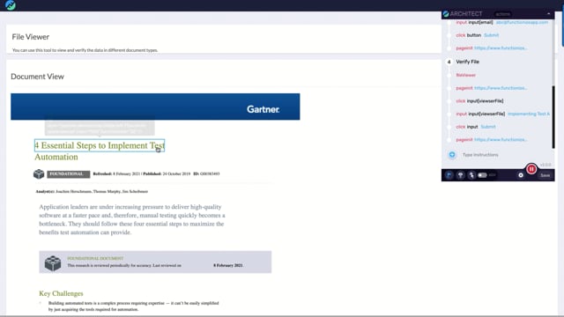Select the 'click button Submit' step
This screenshot has height=317, width=564.
[478, 35]
